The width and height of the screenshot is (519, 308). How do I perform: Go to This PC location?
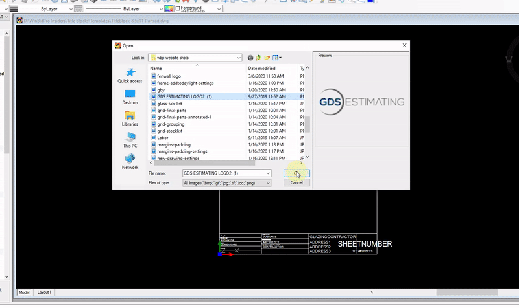point(130,140)
